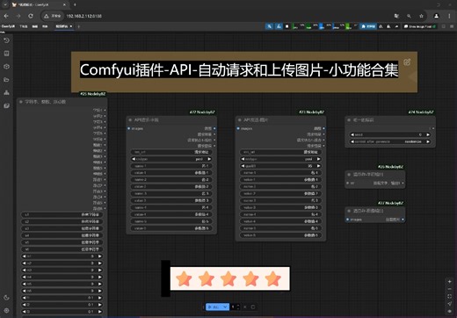The height and width of the screenshot is (318, 457).
Task: Click the white stop square toolbar icon
Action: [x=287, y=26]
